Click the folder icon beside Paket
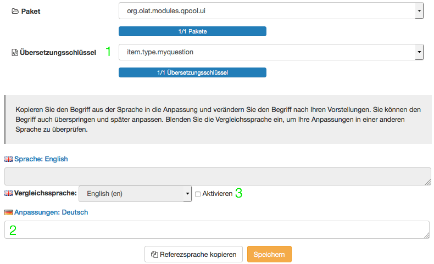 15,11
